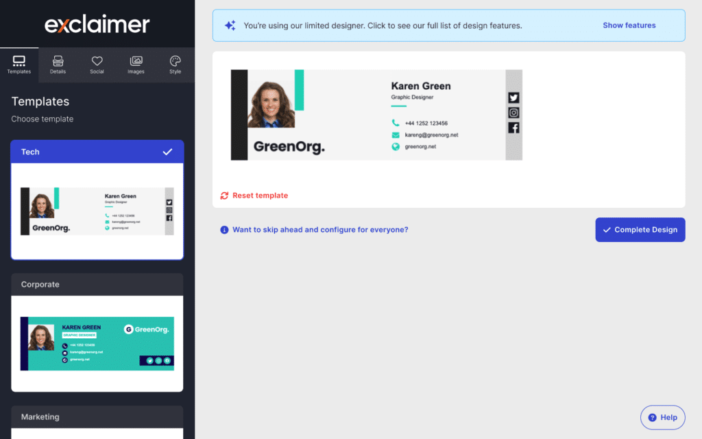Click the sparkle icon in the banner
702x439 pixels.
point(230,25)
